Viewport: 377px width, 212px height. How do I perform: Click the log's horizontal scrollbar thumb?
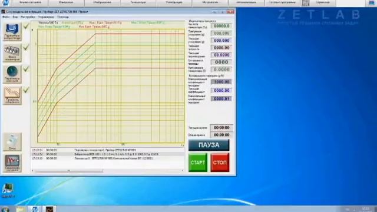(x=70, y=171)
